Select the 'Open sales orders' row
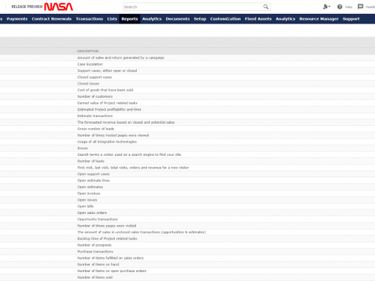Screen dimensions: 375x281 [187, 213]
